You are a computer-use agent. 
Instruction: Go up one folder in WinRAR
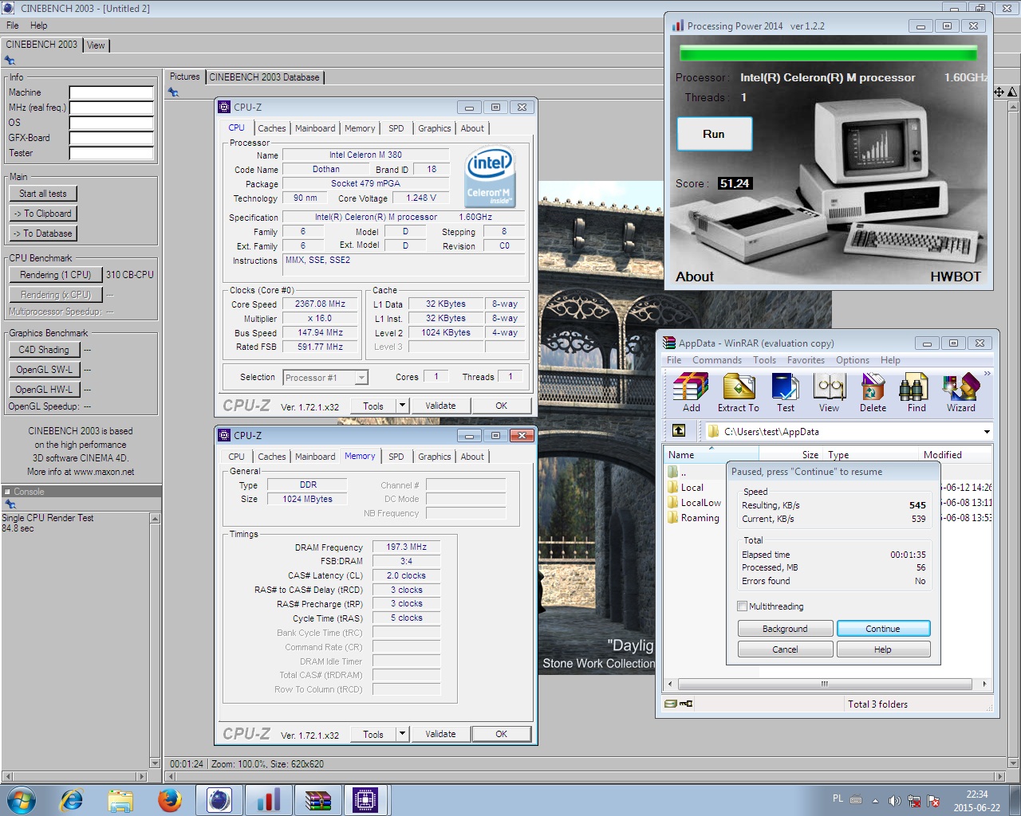(679, 431)
